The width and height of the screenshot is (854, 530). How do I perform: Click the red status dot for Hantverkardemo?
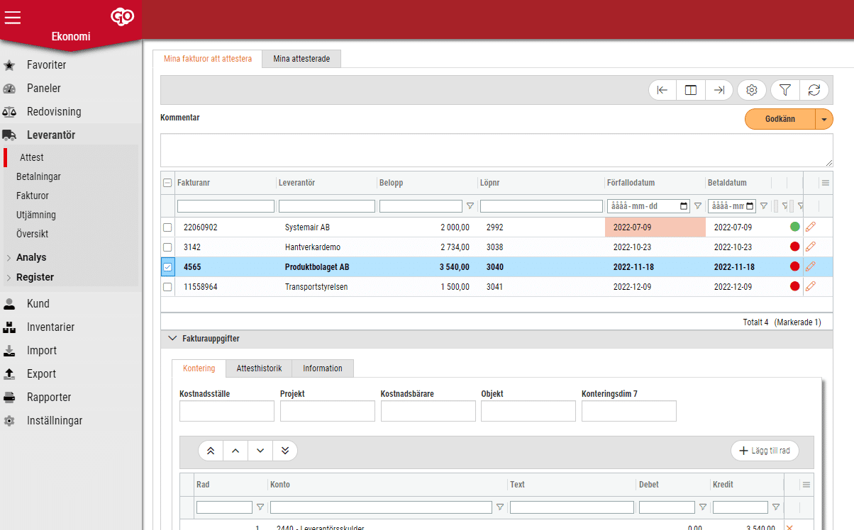coord(794,247)
